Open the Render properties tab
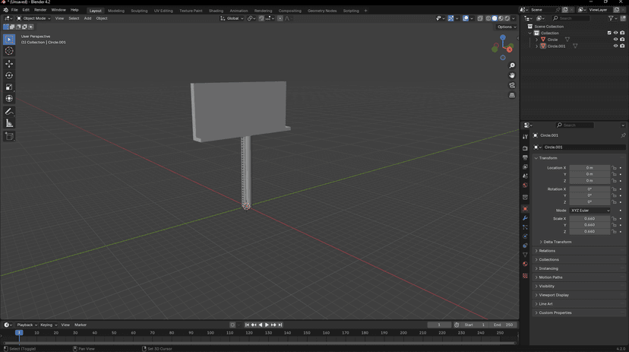The height and width of the screenshot is (352, 629). click(525, 148)
